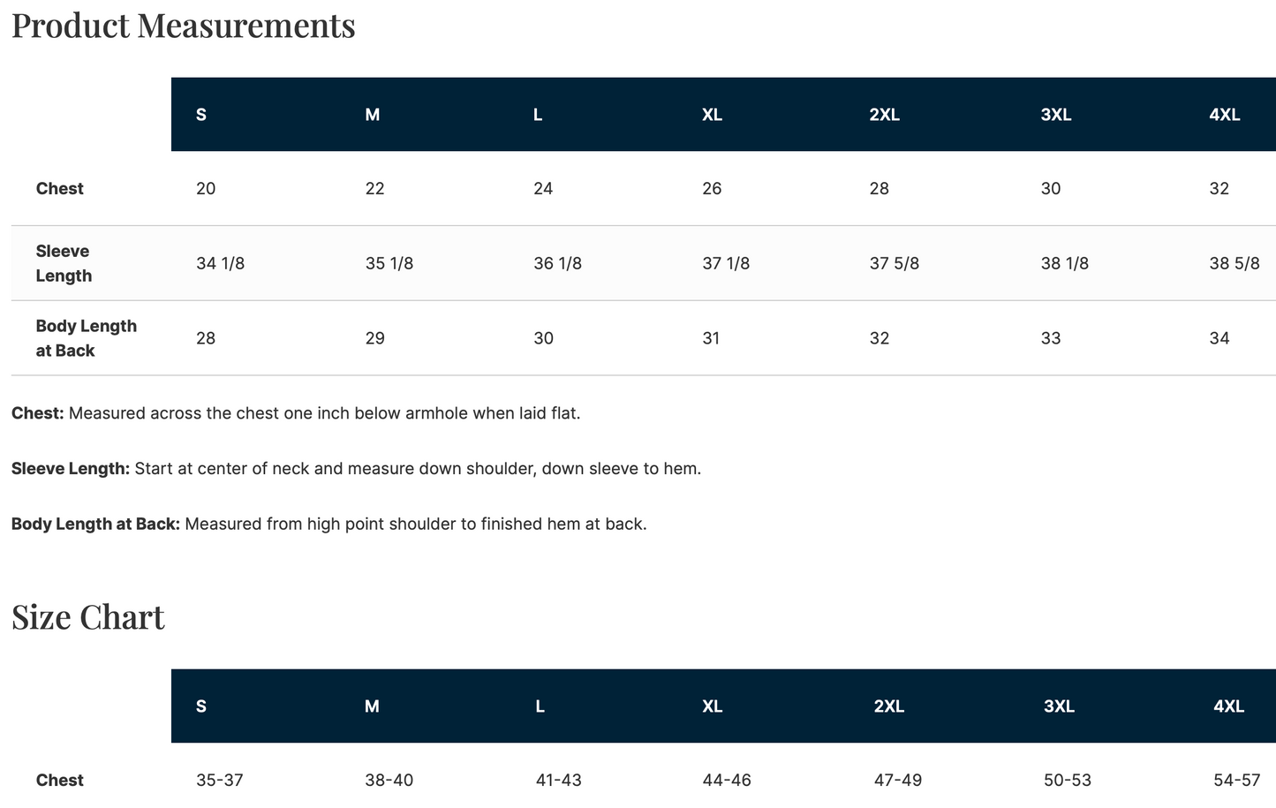The height and width of the screenshot is (808, 1276).
Task: Select the 44-46 chest range cell
Action: click(726, 781)
